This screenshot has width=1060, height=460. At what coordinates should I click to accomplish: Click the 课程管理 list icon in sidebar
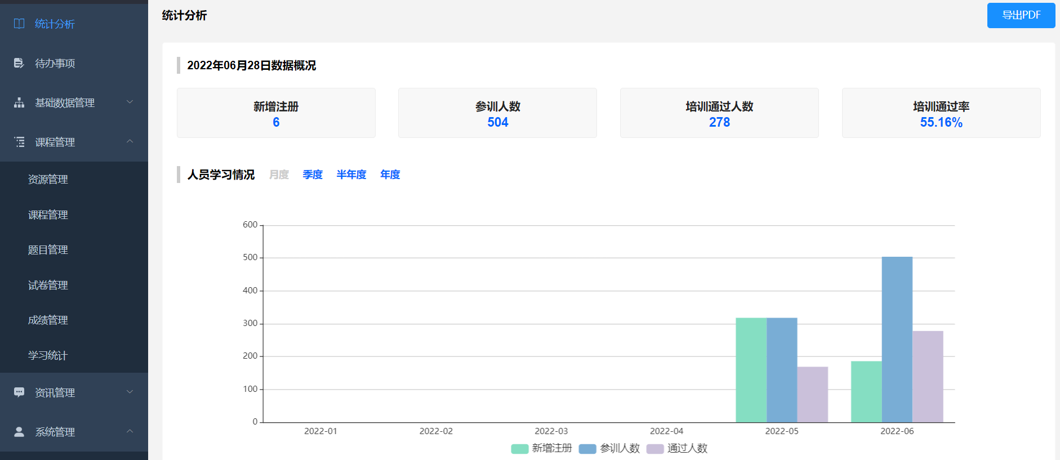[19, 142]
